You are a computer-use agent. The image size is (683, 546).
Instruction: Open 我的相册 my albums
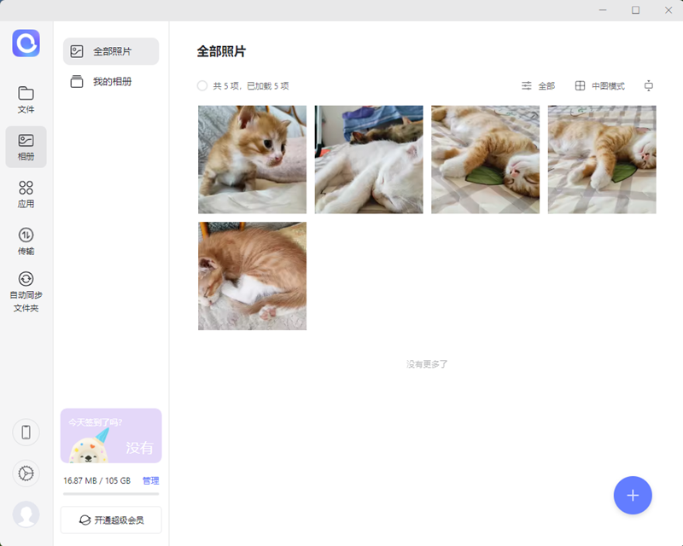click(x=111, y=81)
